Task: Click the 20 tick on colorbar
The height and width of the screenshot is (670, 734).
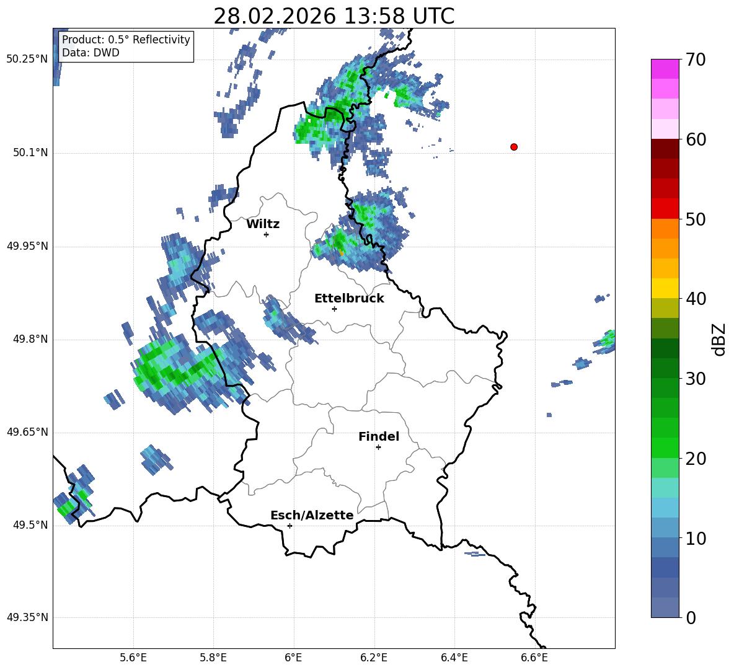Action: coord(695,458)
